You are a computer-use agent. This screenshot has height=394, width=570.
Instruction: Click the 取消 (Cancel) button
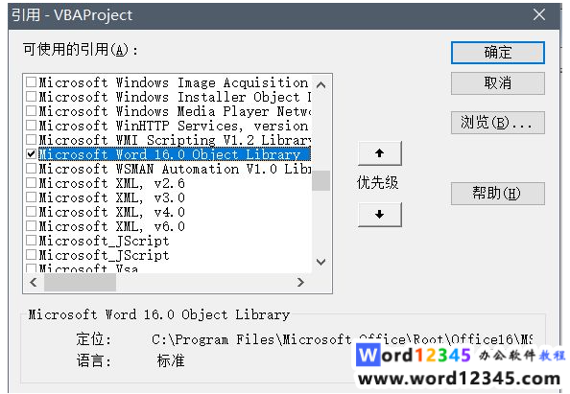[498, 83]
